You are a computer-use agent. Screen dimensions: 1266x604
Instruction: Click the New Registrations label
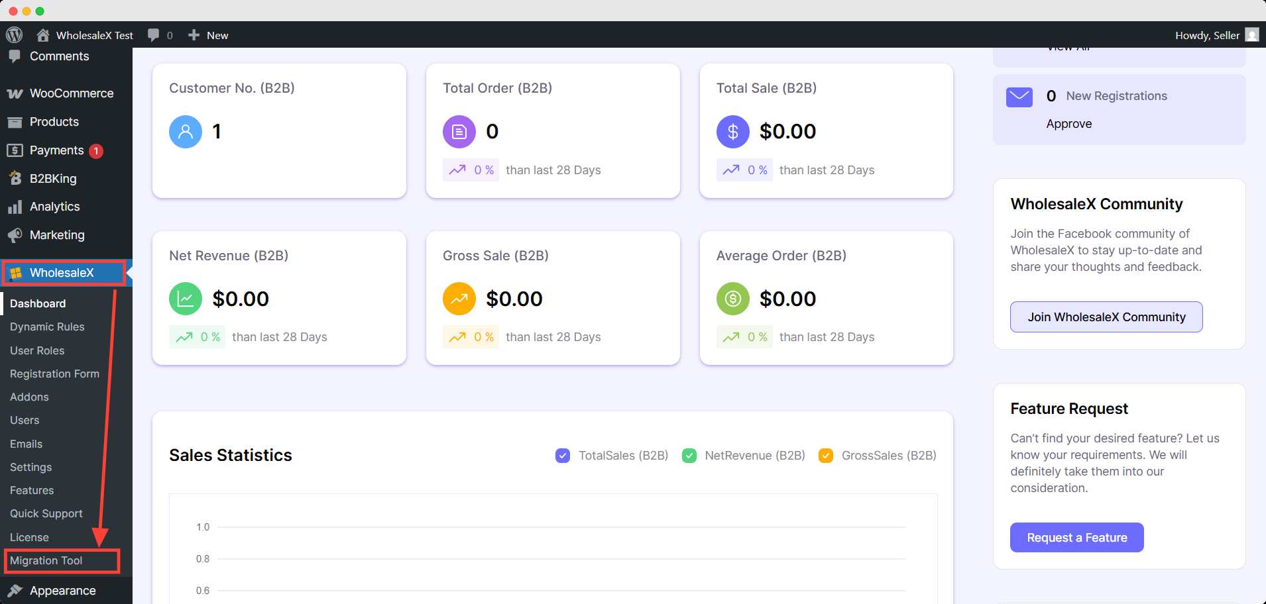tap(1116, 96)
